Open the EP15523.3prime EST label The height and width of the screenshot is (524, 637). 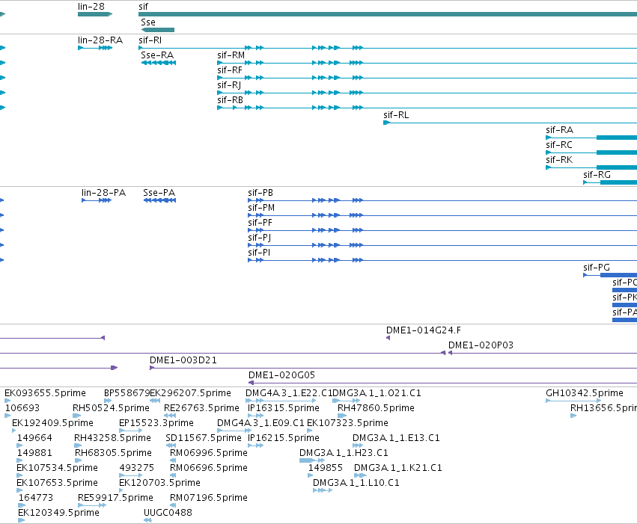[x=156, y=423]
